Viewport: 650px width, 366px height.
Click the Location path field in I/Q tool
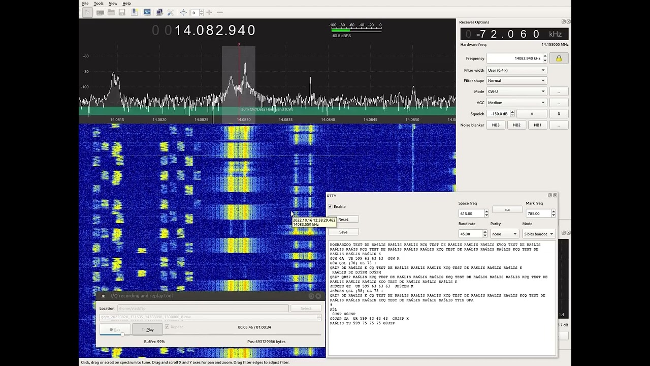(x=203, y=308)
